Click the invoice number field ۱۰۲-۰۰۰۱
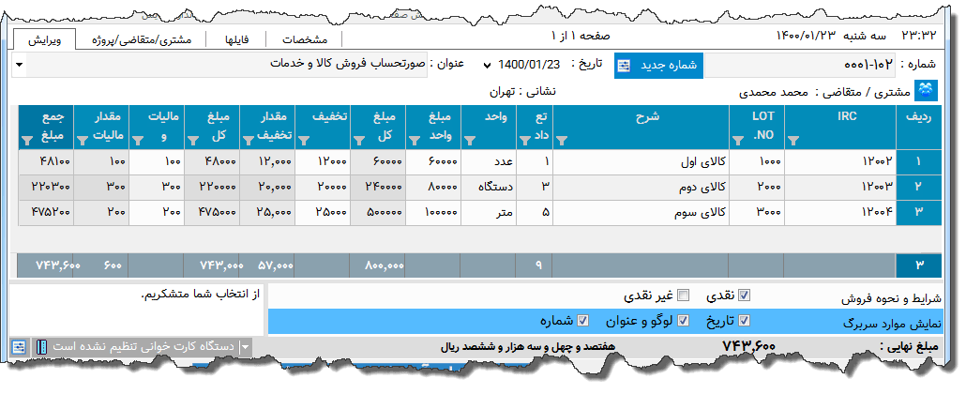Viewport: 966px width, 394px height. (x=800, y=66)
